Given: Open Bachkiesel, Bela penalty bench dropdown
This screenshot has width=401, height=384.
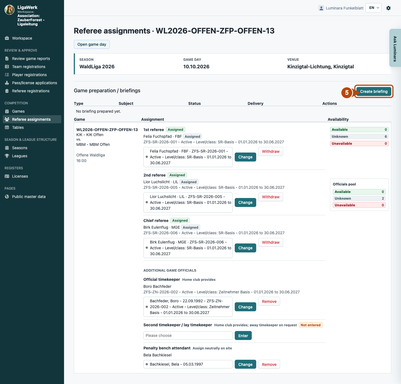Looking at the screenshot, I should pos(188,364).
